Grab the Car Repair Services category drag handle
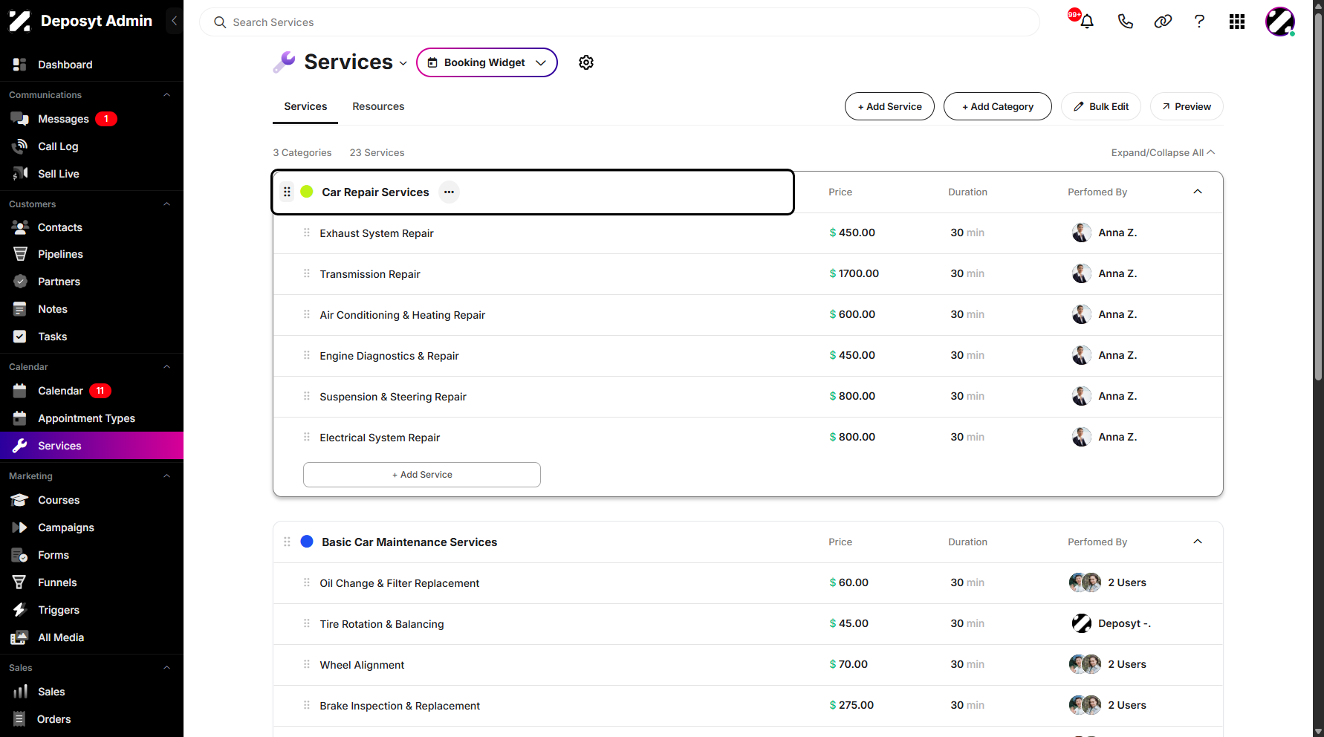Screen dimensions: 1324x737 click(x=287, y=192)
